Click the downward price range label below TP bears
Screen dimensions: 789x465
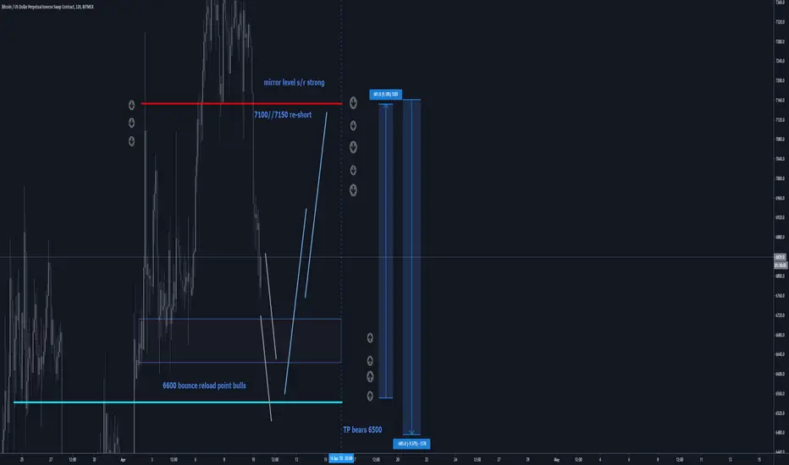click(x=411, y=444)
